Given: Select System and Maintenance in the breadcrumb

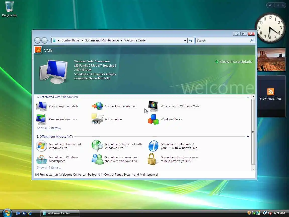Looking at the screenshot, I should pyautogui.click(x=102, y=40).
